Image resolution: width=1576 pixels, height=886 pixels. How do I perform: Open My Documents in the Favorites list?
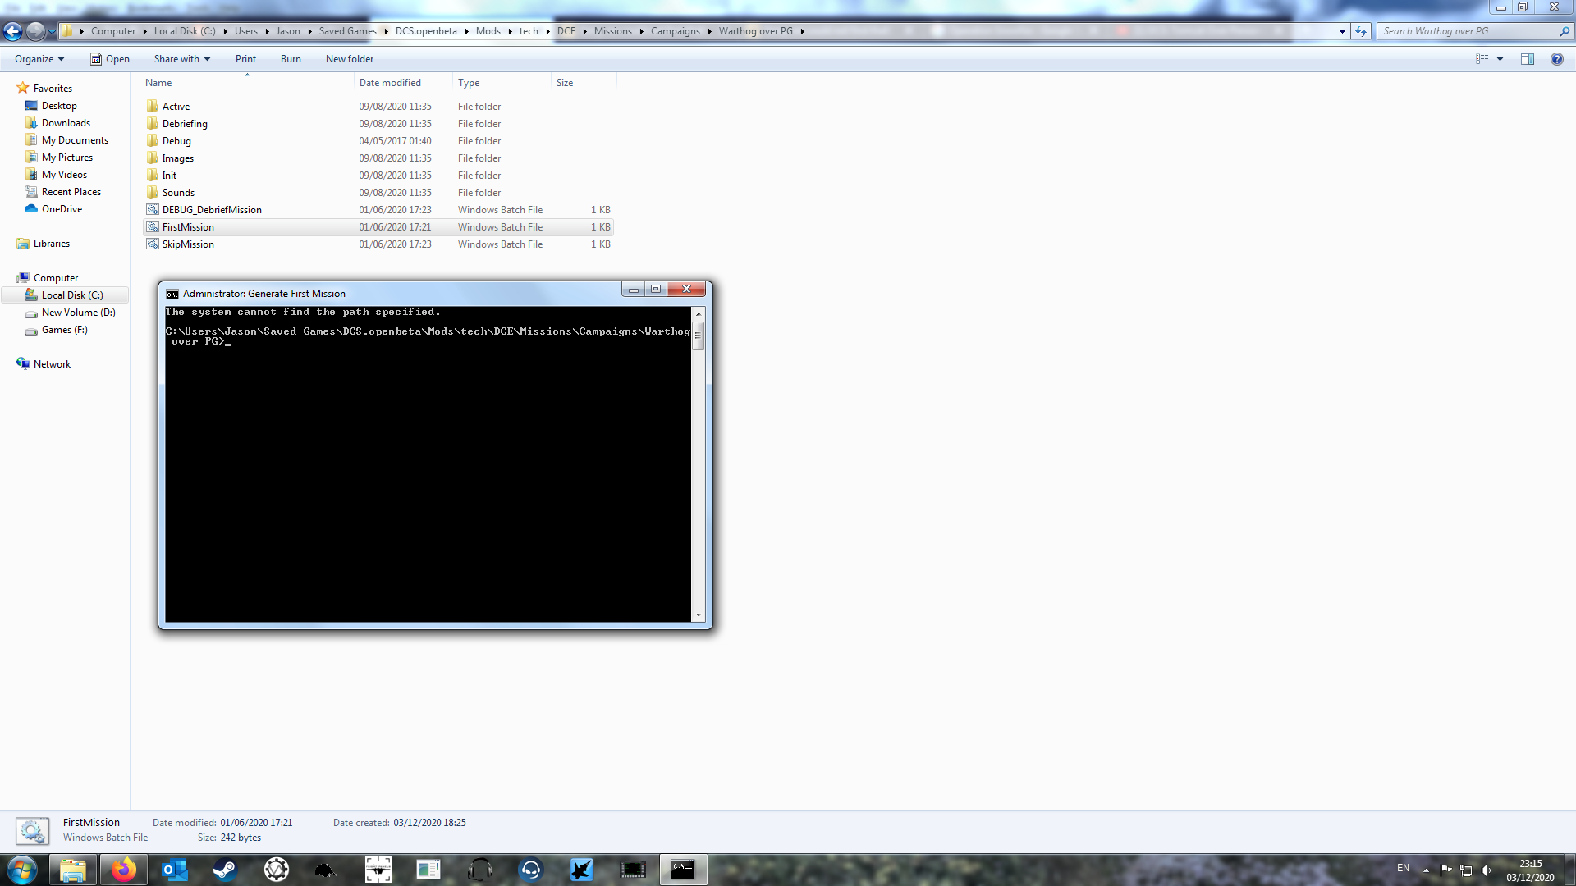75,140
